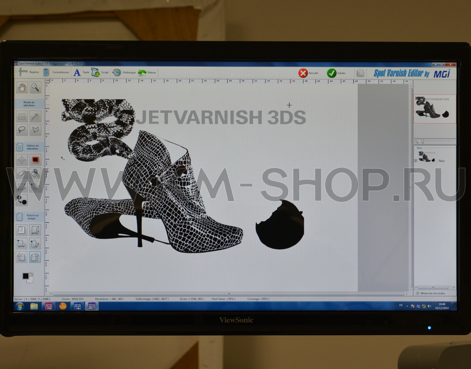Select the Paint bucket tool

[35, 173]
